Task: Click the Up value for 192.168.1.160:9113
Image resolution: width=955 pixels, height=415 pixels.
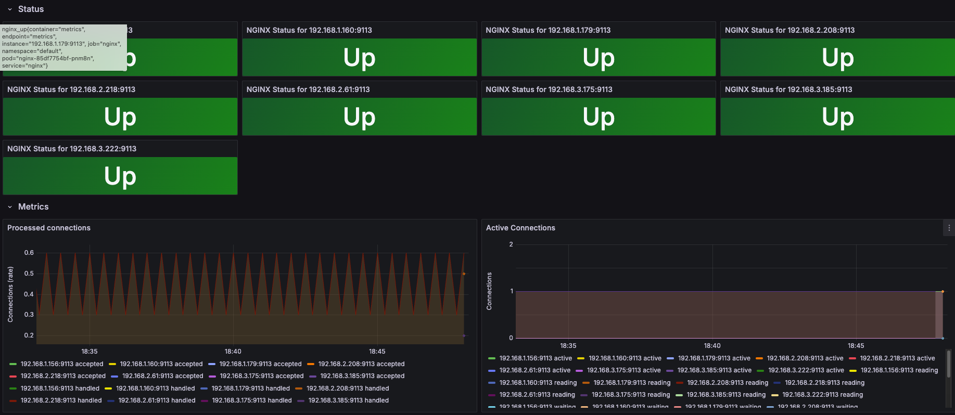Action: (359, 58)
